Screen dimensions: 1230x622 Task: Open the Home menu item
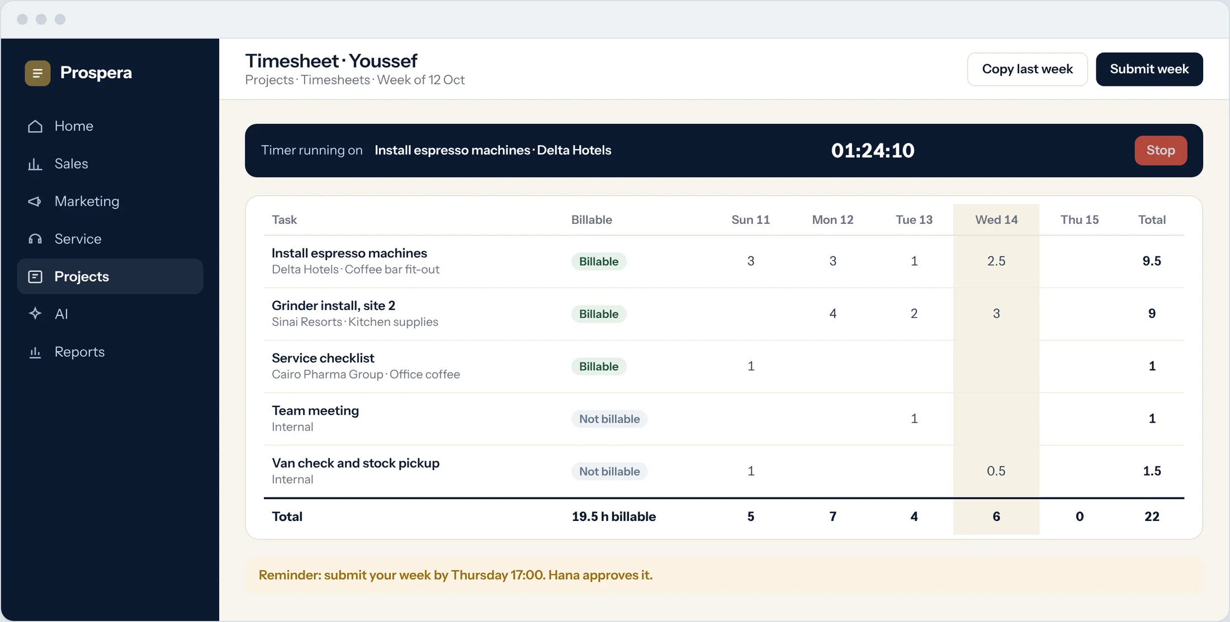110,126
